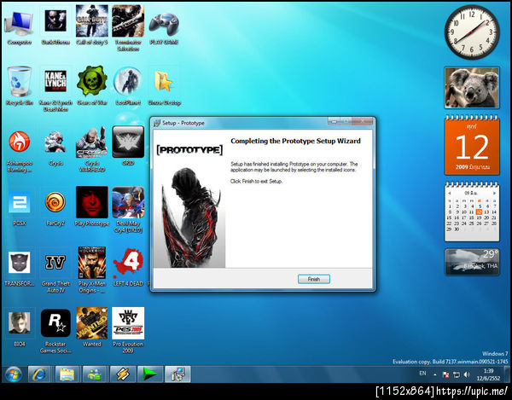Select Rockstar Games Social Club icon
This screenshot has width=512, height=400.
pyautogui.click(x=55, y=331)
